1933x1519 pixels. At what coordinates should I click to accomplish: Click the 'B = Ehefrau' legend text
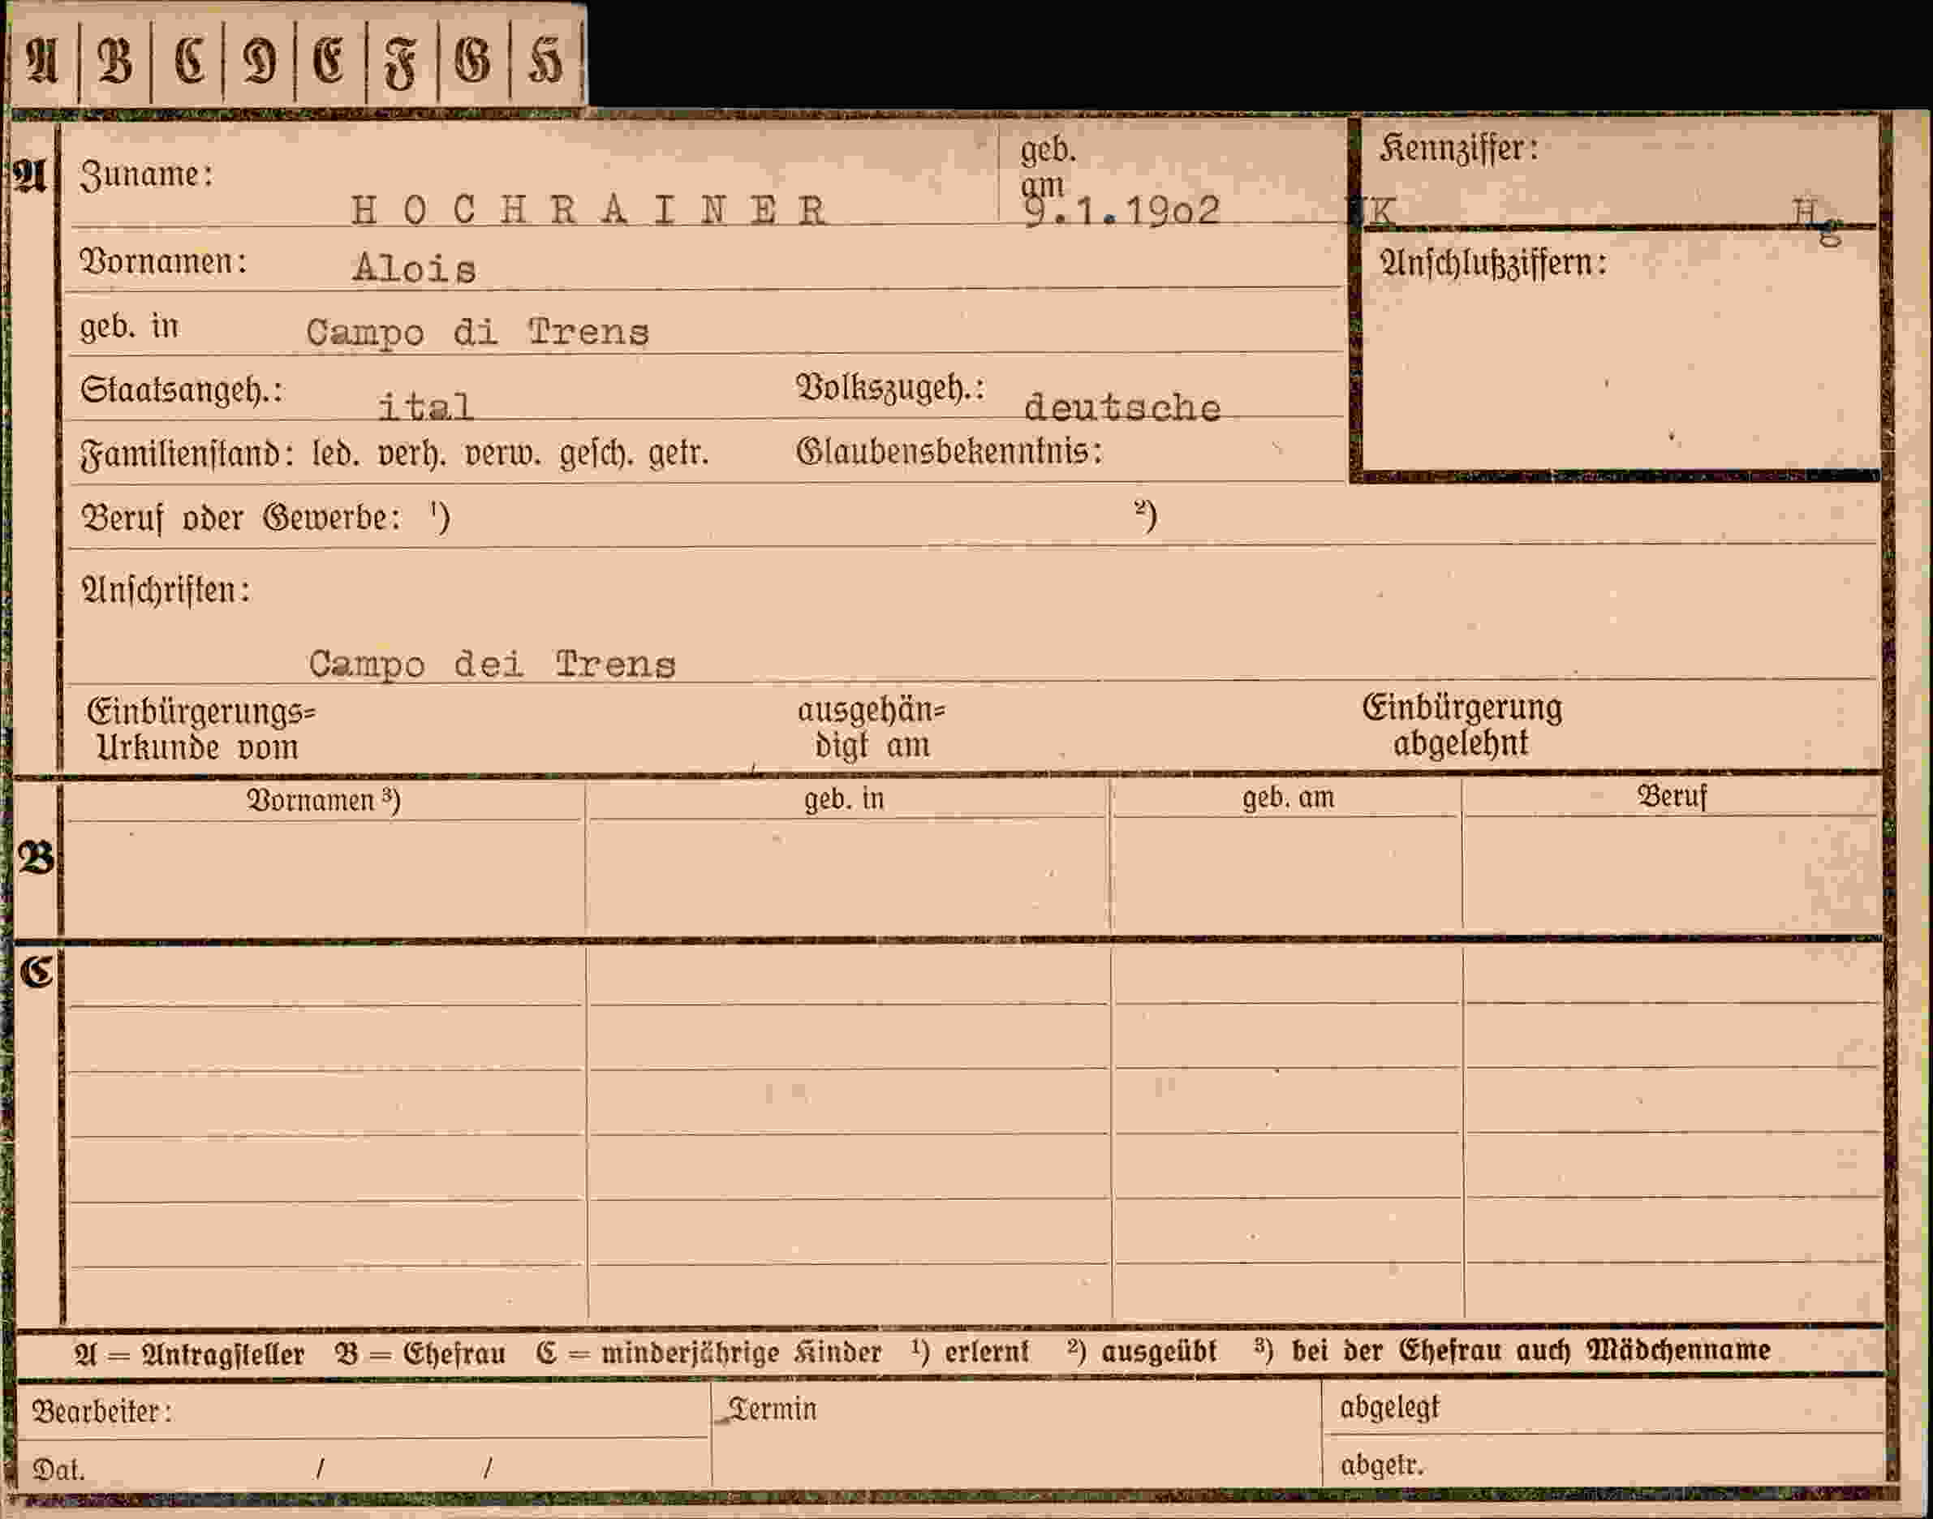[x=420, y=1353]
